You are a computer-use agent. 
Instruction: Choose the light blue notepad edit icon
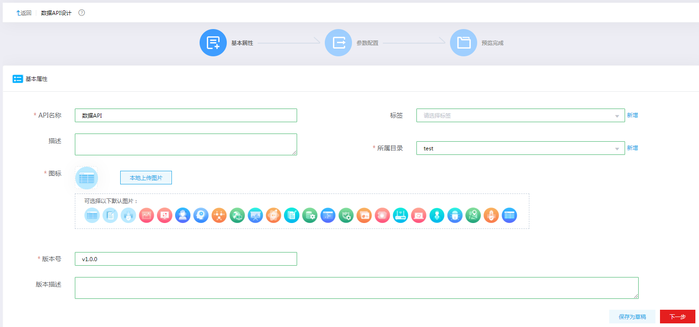[110, 215]
